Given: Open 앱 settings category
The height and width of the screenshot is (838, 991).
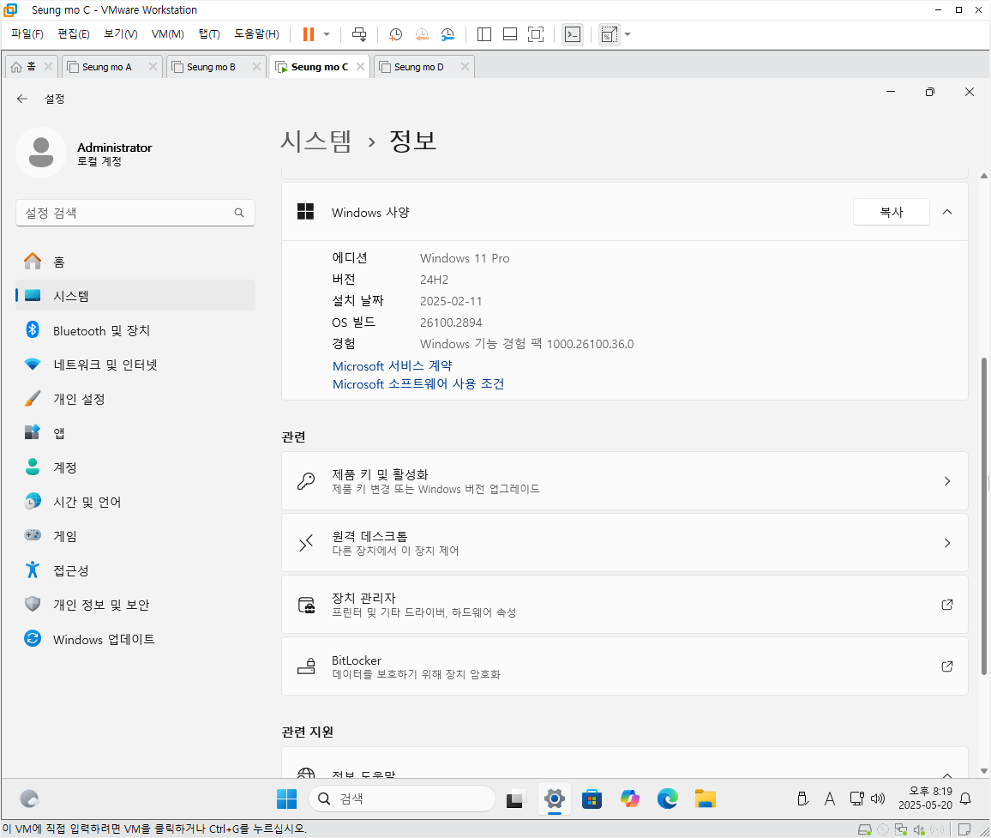Looking at the screenshot, I should (135, 432).
